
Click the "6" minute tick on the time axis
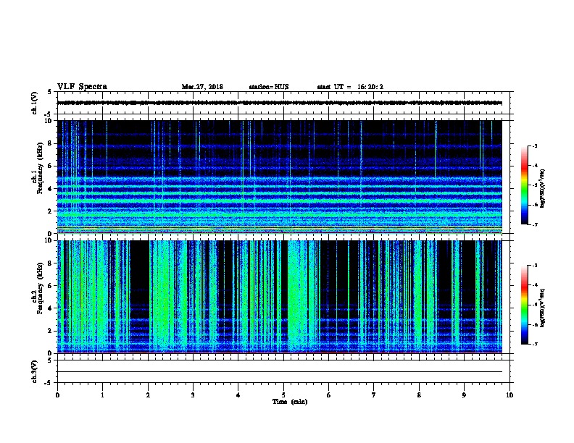pyautogui.click(x=329, y=395)
